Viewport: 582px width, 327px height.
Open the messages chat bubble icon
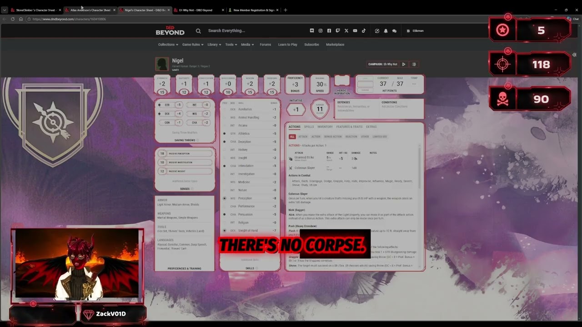[x=394, y=31]
